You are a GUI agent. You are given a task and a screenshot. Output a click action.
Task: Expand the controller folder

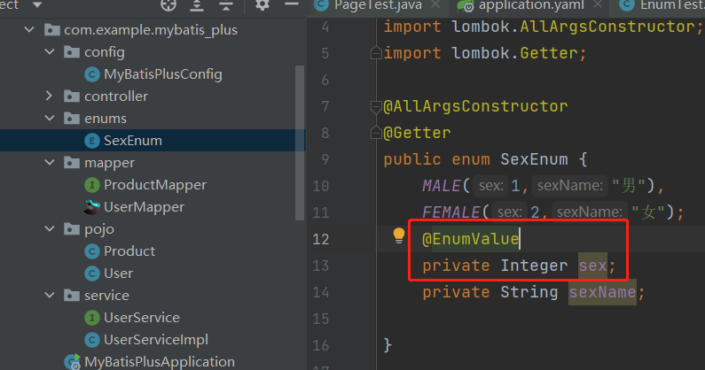[50, 96]
